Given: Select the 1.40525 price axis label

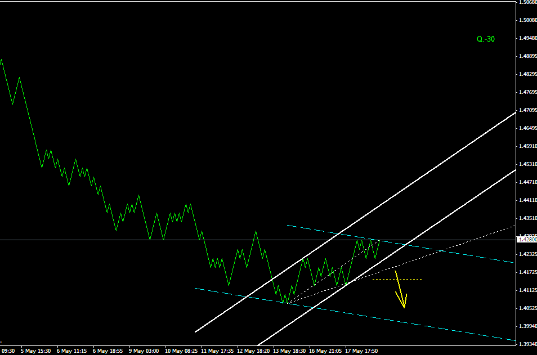Looking at the screenshot, I should click(528, 308).
